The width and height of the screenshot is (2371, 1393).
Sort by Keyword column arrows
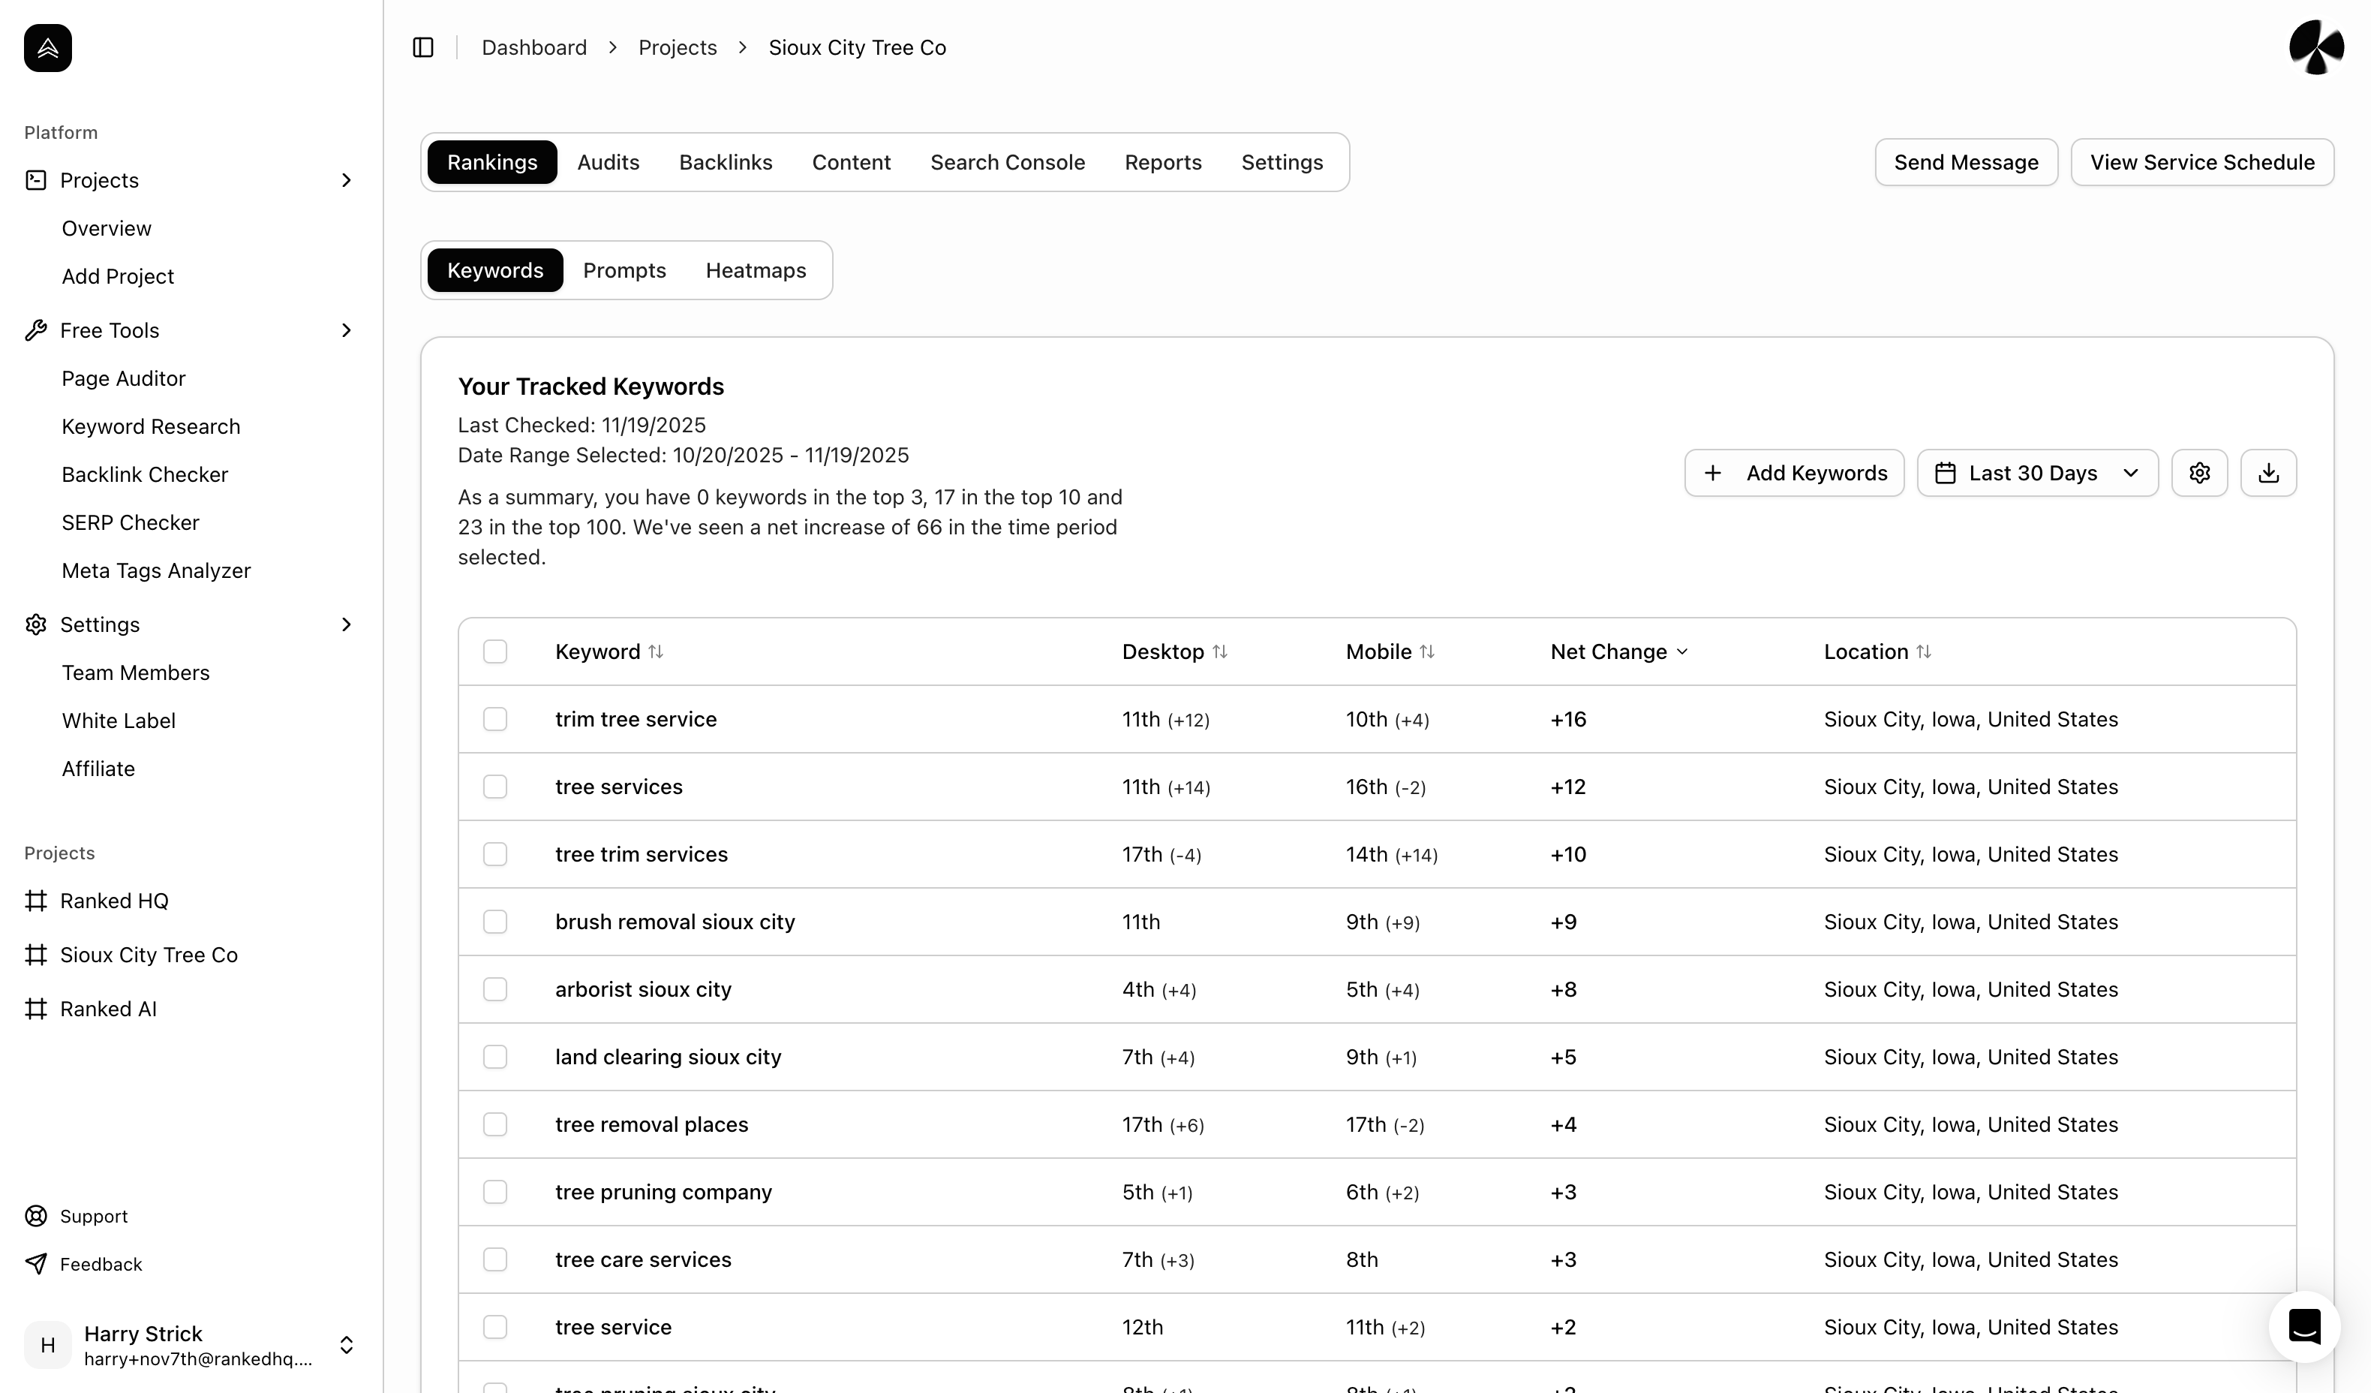coord(656,651)
